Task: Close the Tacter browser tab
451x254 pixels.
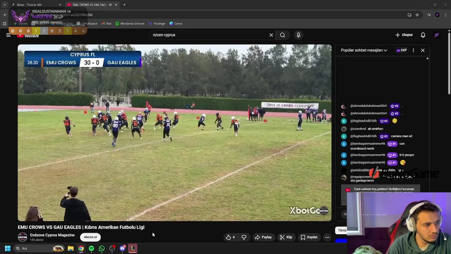Action: (60, 5)
